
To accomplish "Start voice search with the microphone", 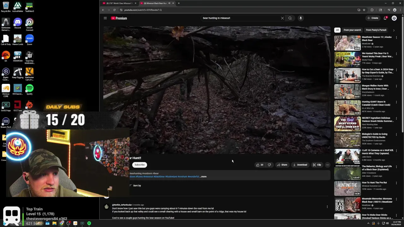I will tap(301, 18).
